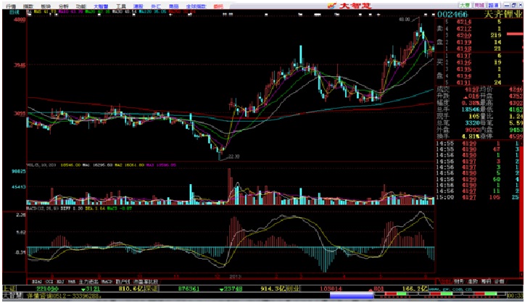
Task: Click the clock at bottom-right corner
Action: click(x=514, y=296)
